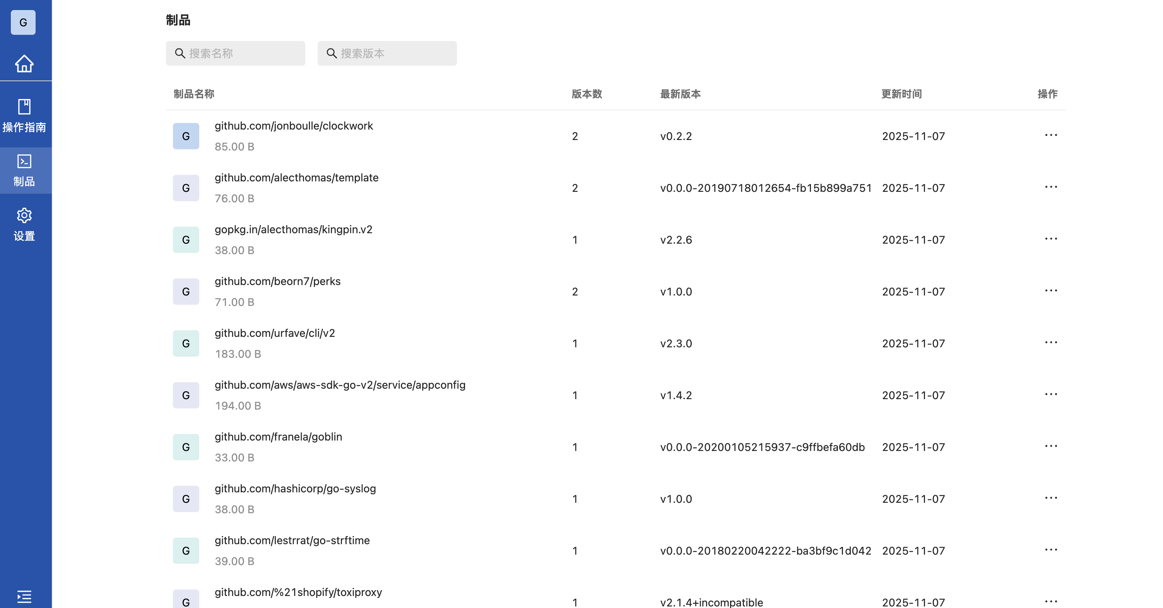Collapse sidebar with bottom menu icon

point(24,596)
